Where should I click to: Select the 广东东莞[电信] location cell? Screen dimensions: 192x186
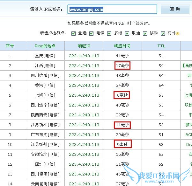tap(45, 134)
